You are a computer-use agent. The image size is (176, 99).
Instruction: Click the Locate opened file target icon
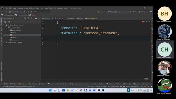point(25,18)
